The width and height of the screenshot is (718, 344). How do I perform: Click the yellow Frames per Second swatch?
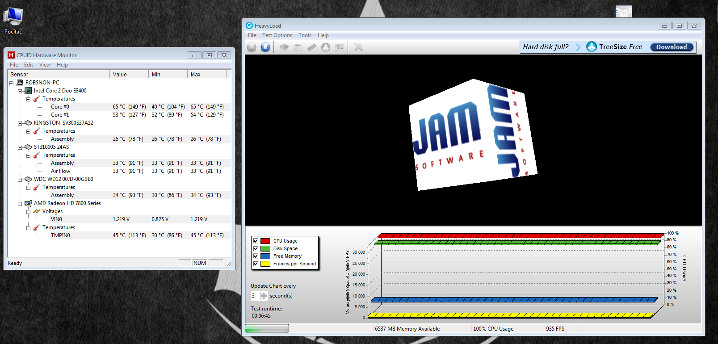265,264
